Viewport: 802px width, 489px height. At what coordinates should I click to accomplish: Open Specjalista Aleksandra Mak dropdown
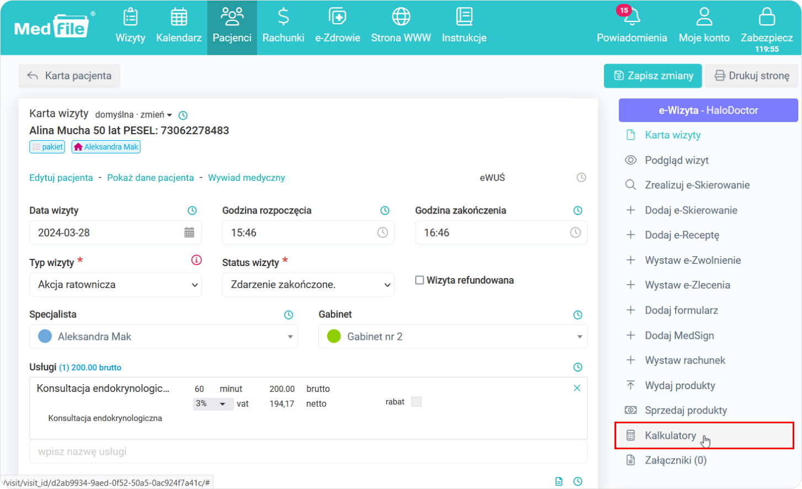[x=163, y=337]
